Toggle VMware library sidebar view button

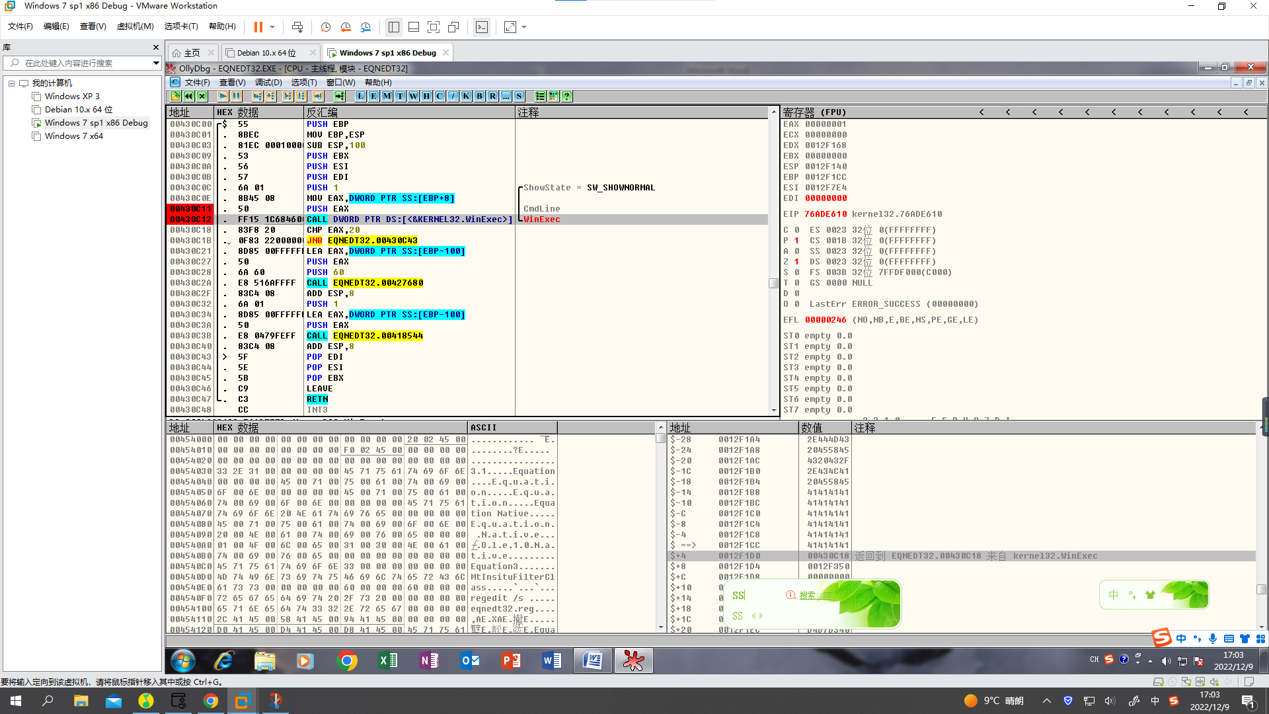pyautogui.click(x=394, y=27)
